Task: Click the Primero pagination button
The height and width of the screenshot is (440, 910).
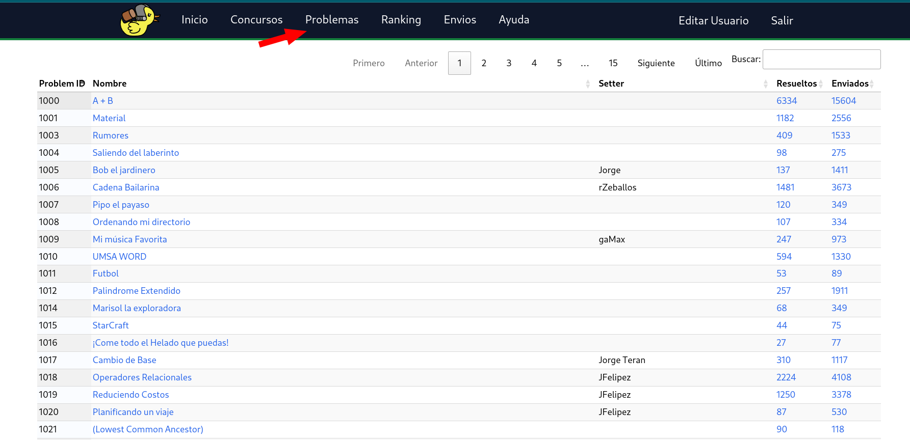Action: (369, 63)
